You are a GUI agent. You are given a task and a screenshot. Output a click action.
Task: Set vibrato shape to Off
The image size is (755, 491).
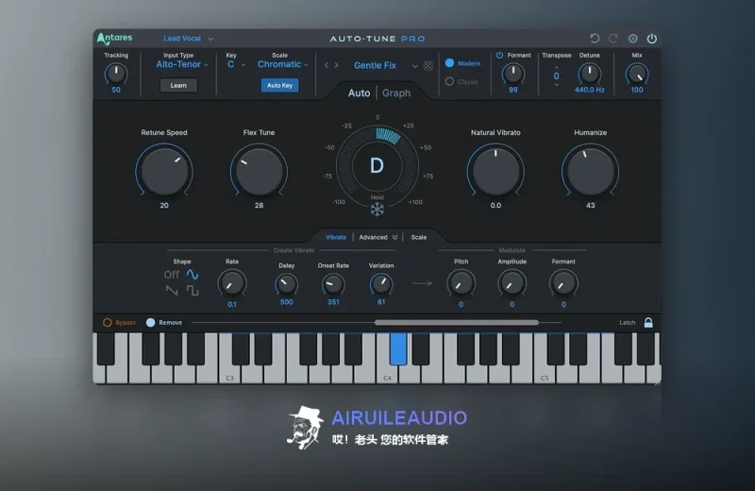click(x=172, y=274)
